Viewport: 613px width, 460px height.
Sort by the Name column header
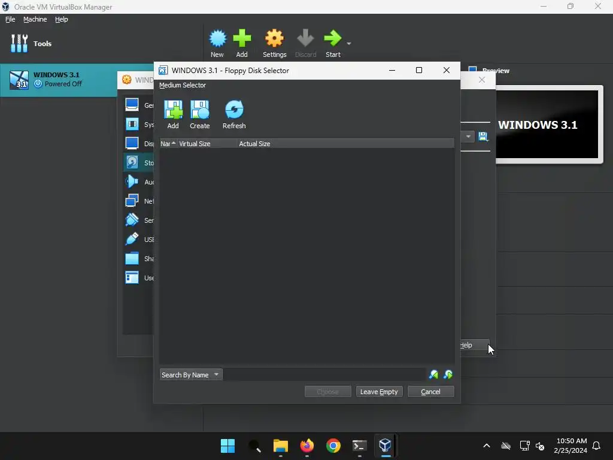point(168,144)
